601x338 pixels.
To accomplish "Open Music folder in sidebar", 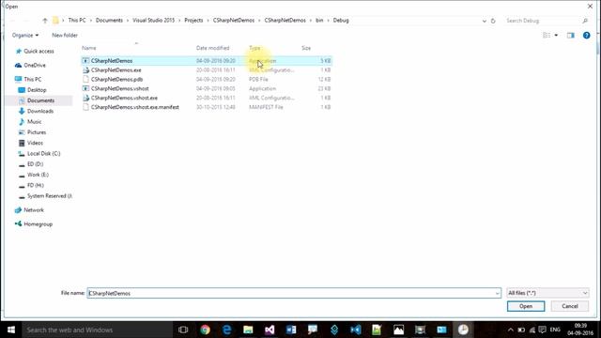I will coord(34,121).
